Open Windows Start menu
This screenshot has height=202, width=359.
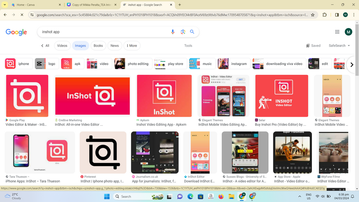tap(107, 196)
